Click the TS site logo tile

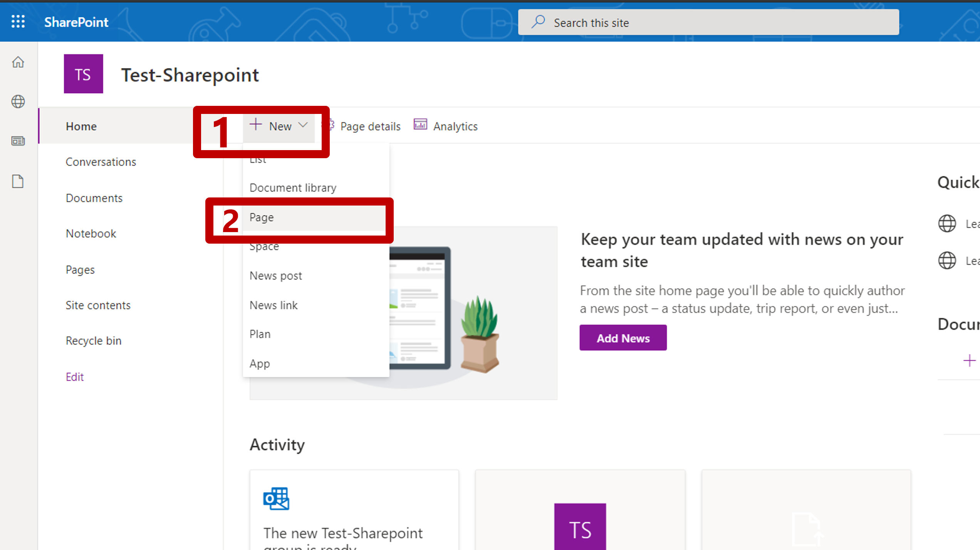pos(83,74)
